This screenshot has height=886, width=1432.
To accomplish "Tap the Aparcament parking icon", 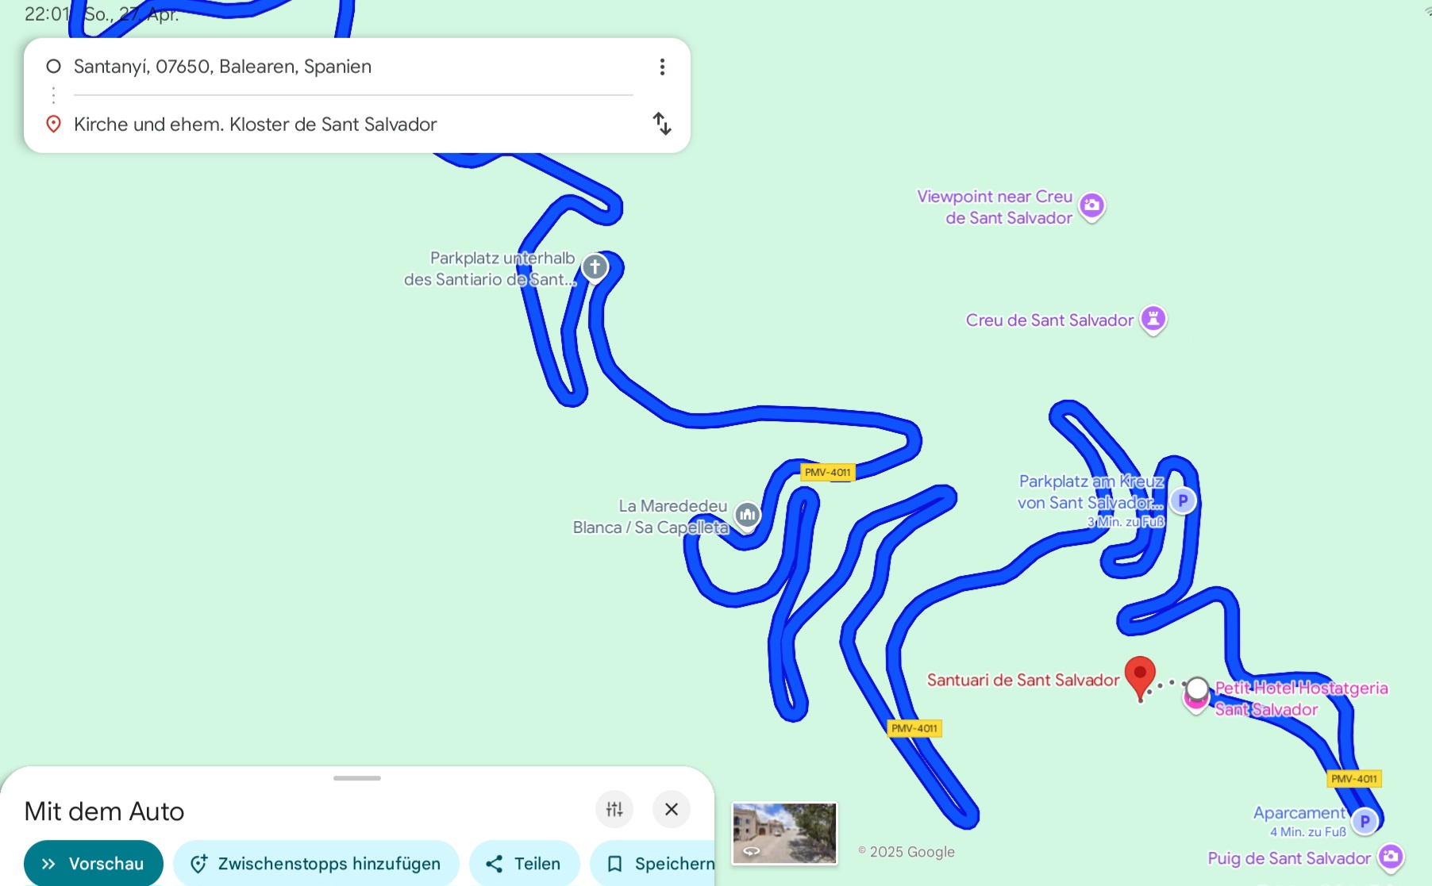I will coord(1365,821).
